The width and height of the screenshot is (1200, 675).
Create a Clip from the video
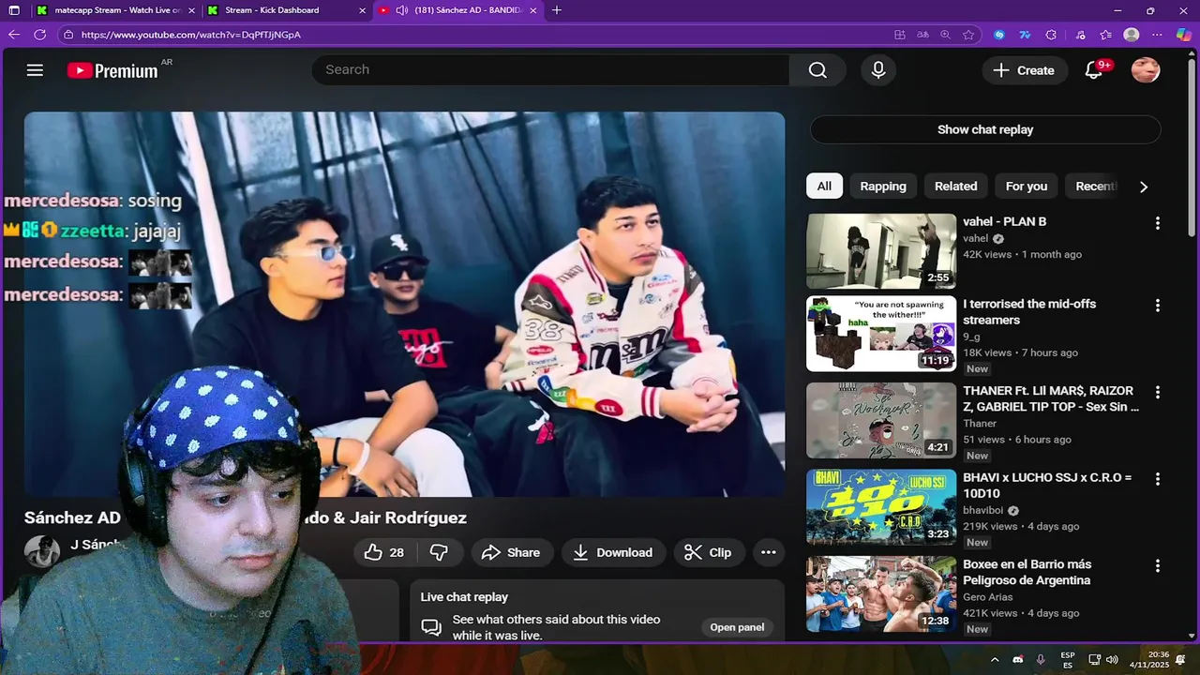709,552
